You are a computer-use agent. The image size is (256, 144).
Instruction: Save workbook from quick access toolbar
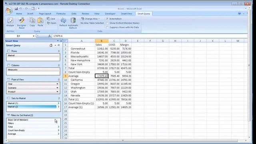tap(16, 9)
